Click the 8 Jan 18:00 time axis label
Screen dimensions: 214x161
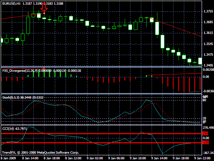click(x=52, y=158)
